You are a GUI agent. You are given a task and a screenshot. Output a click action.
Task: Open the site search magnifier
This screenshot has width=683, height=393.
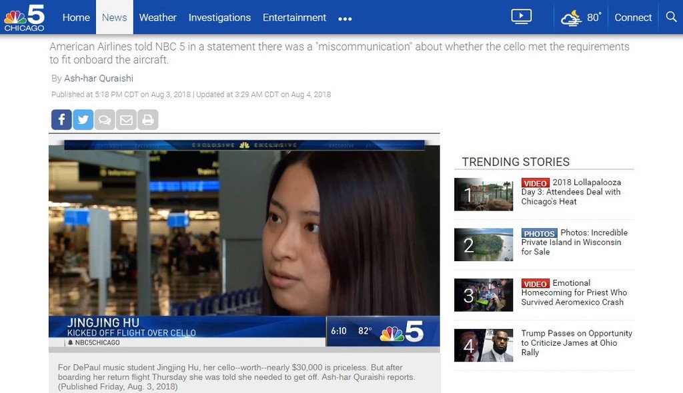pos(671,17)
